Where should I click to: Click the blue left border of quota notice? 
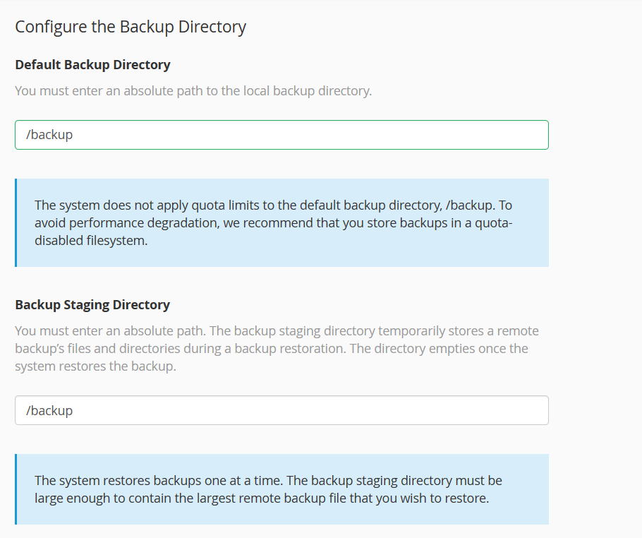(16, 222)
